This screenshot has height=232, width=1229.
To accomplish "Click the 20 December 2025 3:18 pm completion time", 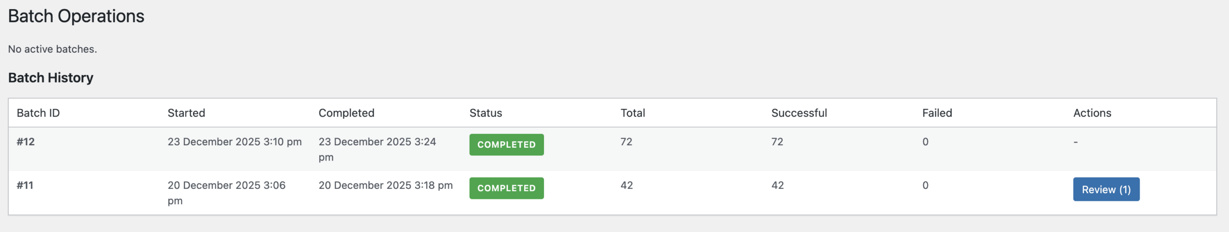I will click(x=386, y=186).
